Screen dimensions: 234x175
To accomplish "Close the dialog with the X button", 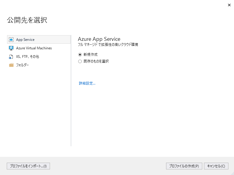I will click(x=229, y=5).
